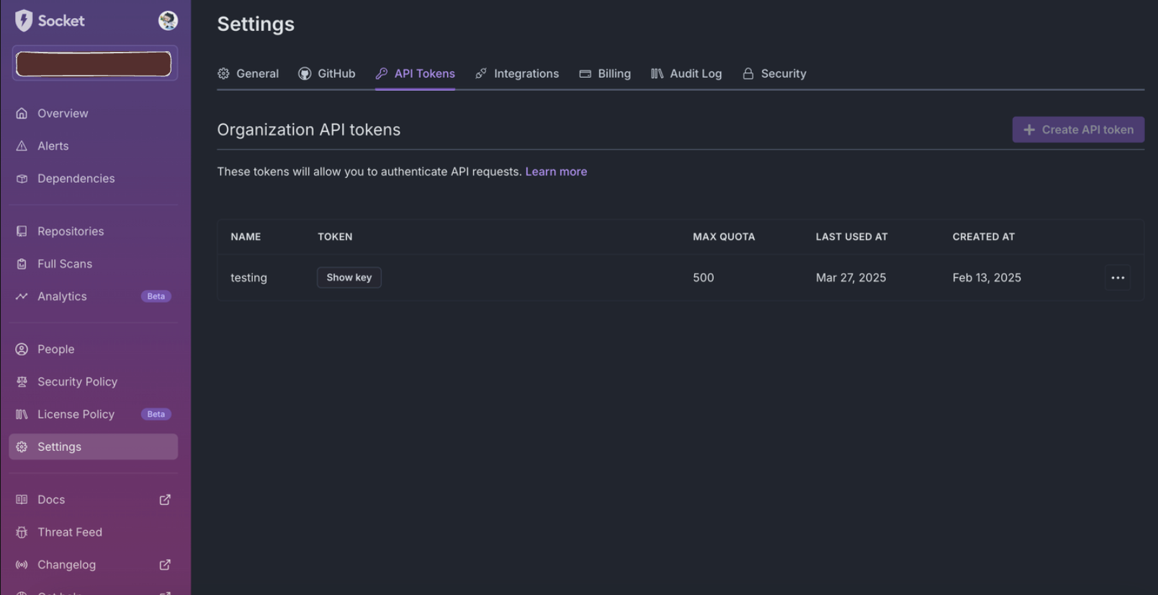The width and height of the screenshot is (1158, 595).
Task: Open Alerts from the sidebar
Action: (53, 146)
